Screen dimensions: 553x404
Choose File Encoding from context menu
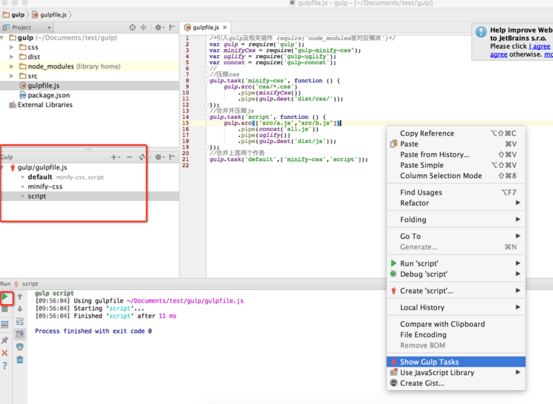(456, 334)
